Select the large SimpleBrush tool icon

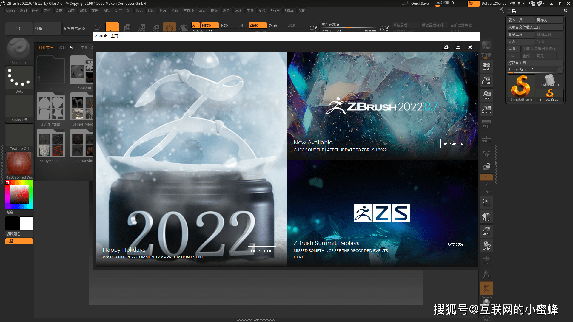point(521,88)
